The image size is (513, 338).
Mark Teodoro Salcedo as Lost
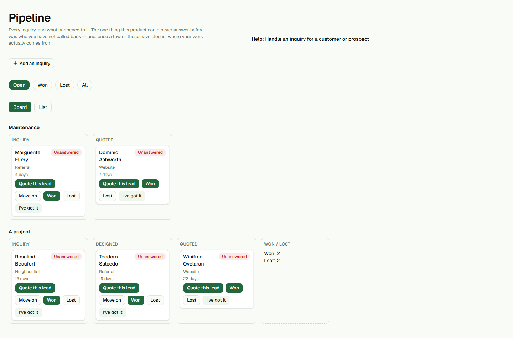(x=155, y=300)
